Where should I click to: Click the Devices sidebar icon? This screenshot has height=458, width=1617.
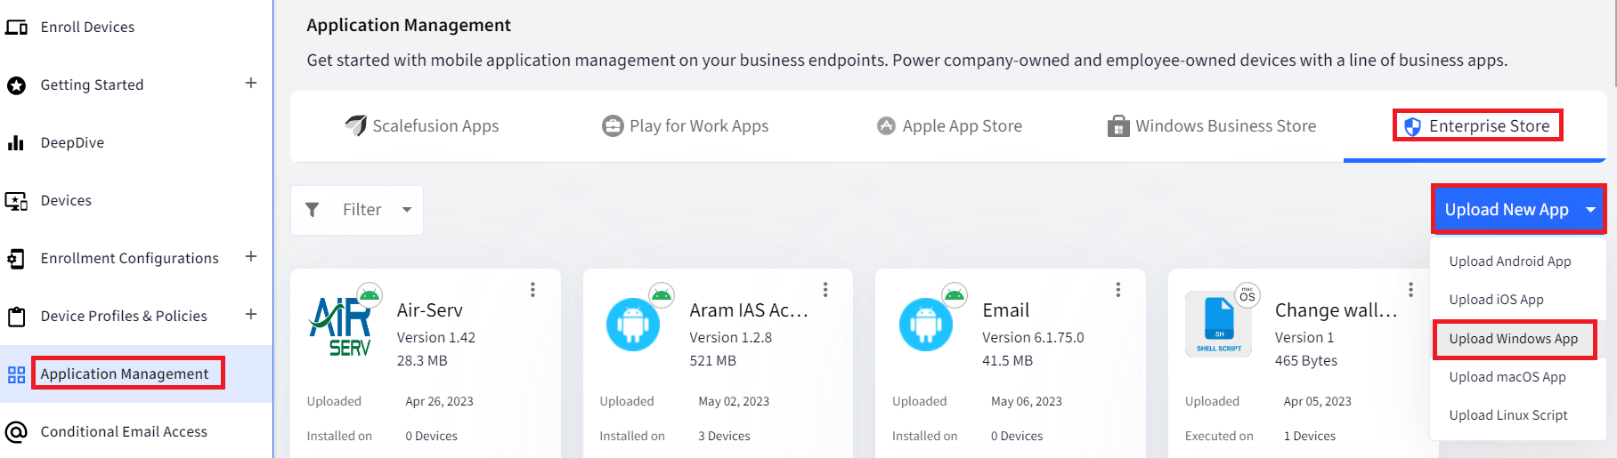click(x=16, y=201)
